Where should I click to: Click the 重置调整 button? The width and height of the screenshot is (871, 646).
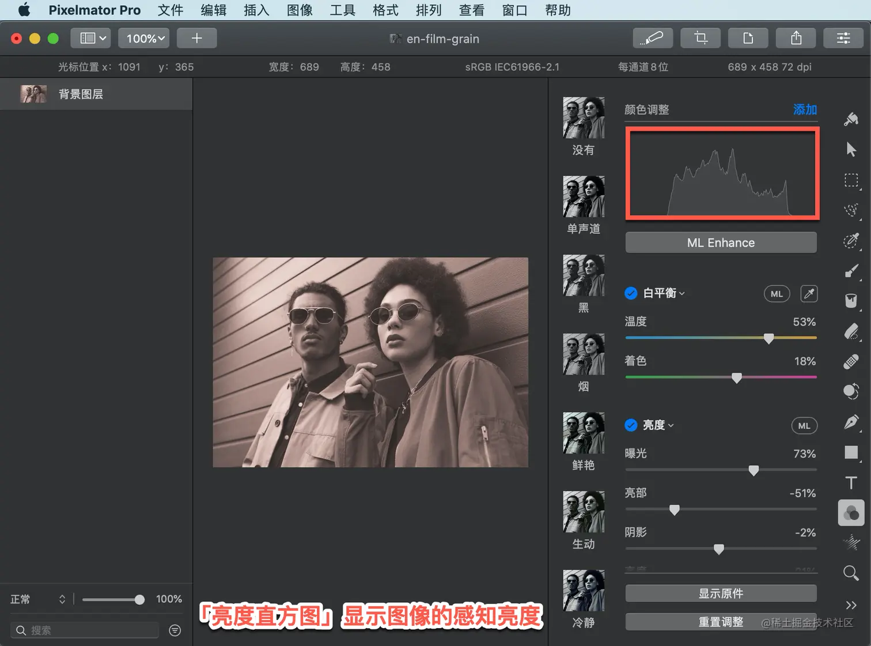(x=721, y=622)
